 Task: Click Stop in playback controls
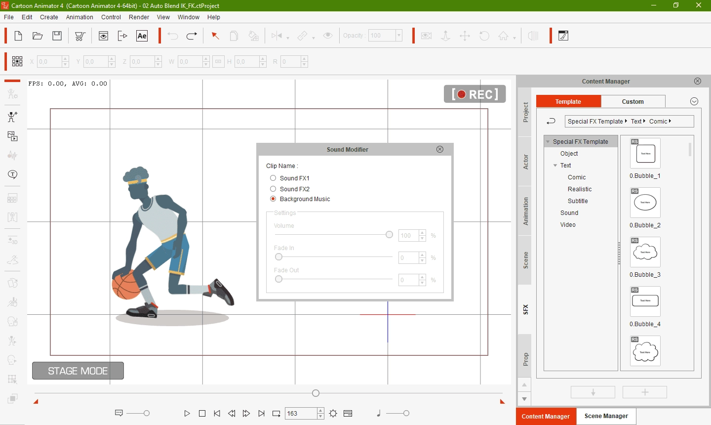(x=202, y=413)
